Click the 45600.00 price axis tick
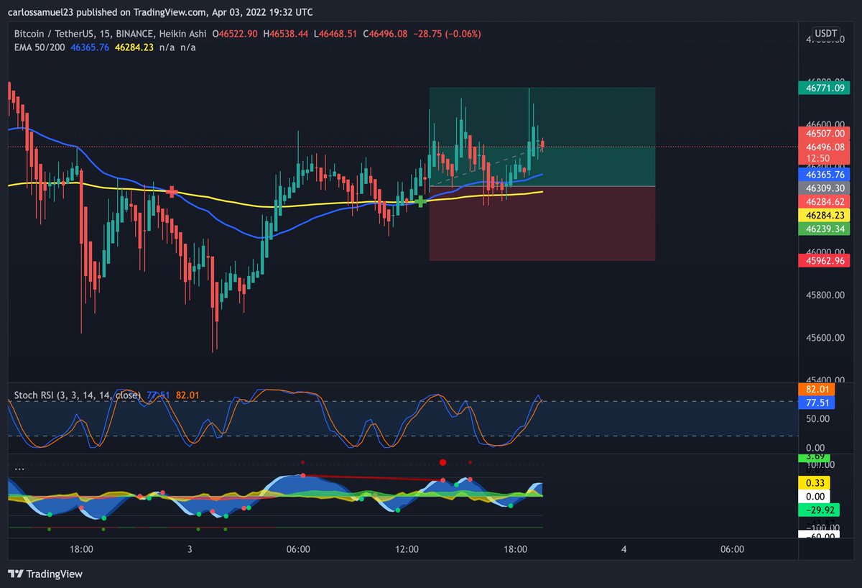862x588 pixels. click(x=825, y=338)
